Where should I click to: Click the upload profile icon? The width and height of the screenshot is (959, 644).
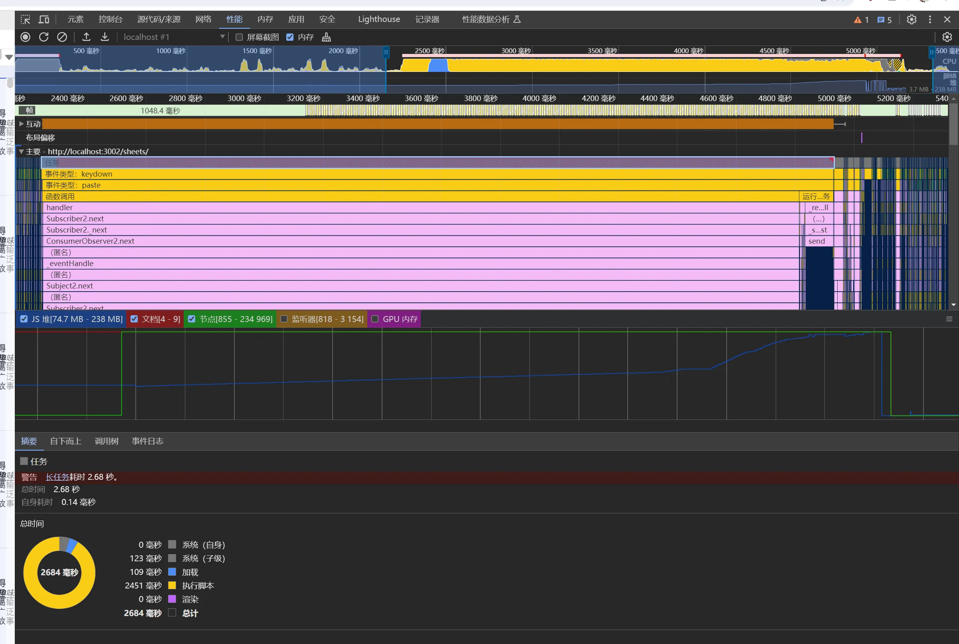coord(86,37)
